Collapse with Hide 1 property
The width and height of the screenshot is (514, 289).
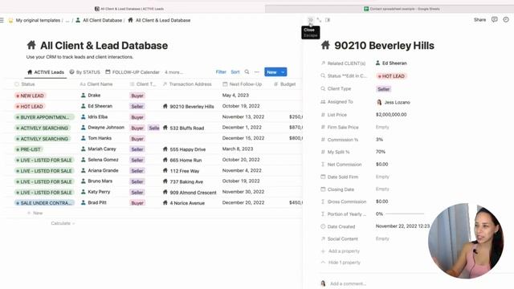pyautogui.click(x=341, y=263)
